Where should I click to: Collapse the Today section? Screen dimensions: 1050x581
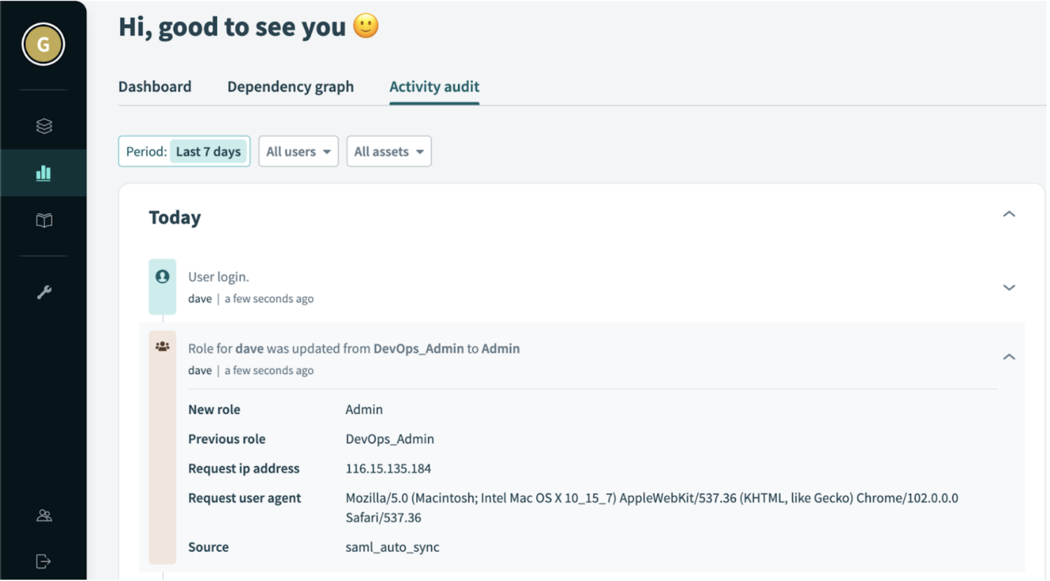point(1009,214)
